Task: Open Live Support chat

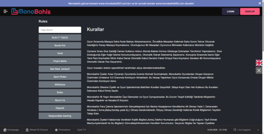Action: [242, 130]
